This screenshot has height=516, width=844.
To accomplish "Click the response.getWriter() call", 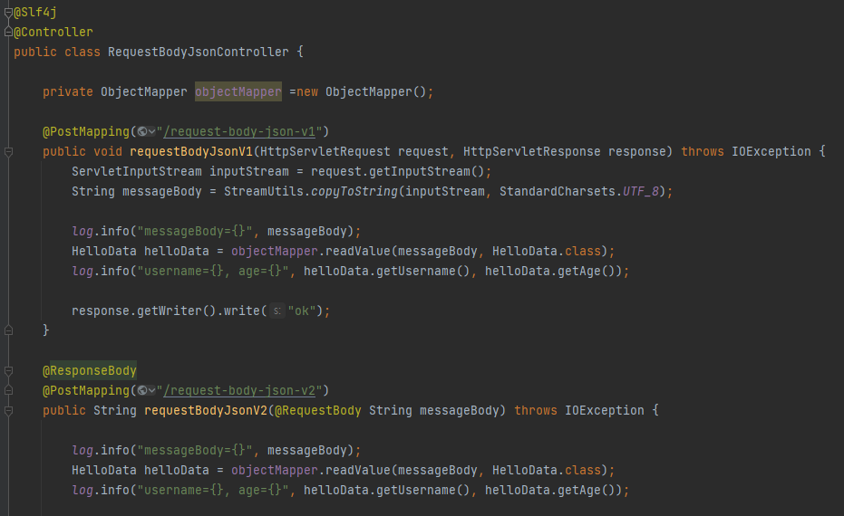I will (x=144, y=311).
